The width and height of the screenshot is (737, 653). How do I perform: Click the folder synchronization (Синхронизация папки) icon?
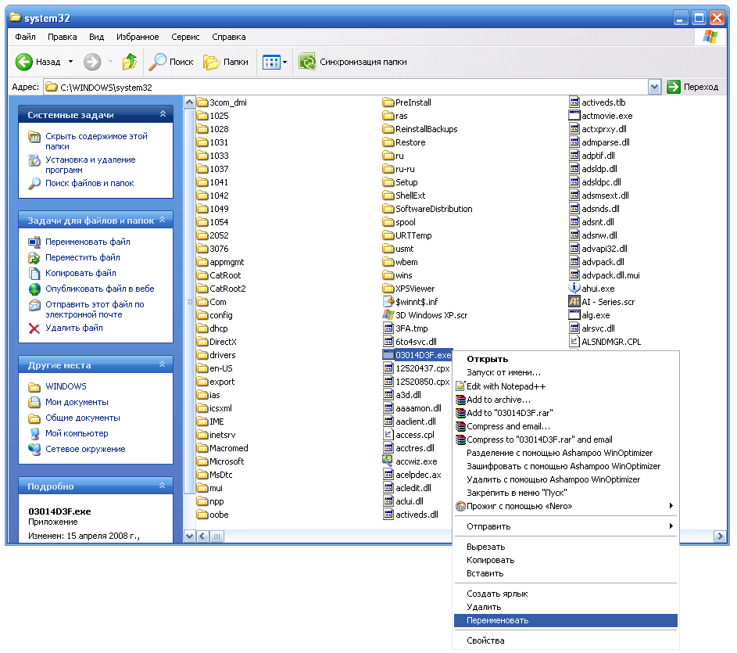[307, 62]
